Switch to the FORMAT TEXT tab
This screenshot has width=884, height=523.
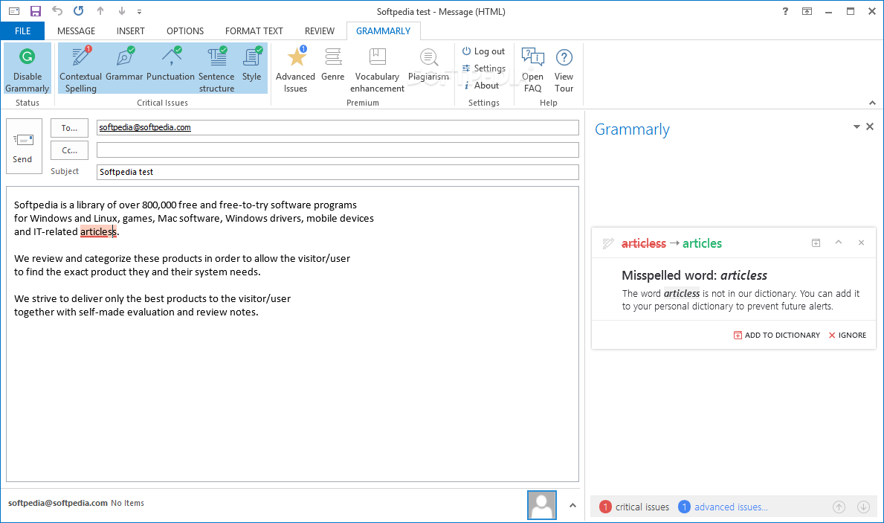(x=254, y=31)
